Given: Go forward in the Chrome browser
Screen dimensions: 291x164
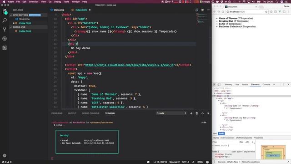Looking at the screenshot, I should 219,12.
